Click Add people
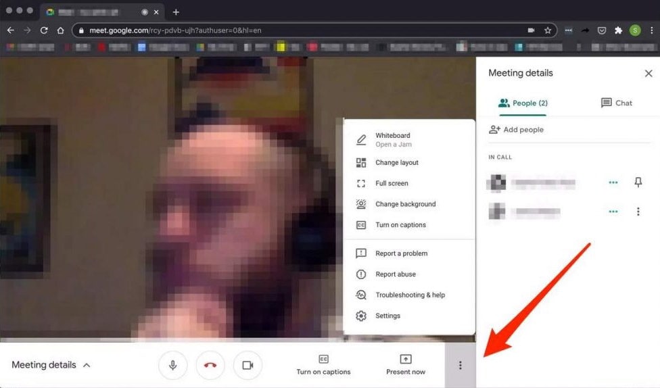This screenshot has width=660, height=388. [x=516, y=130]
